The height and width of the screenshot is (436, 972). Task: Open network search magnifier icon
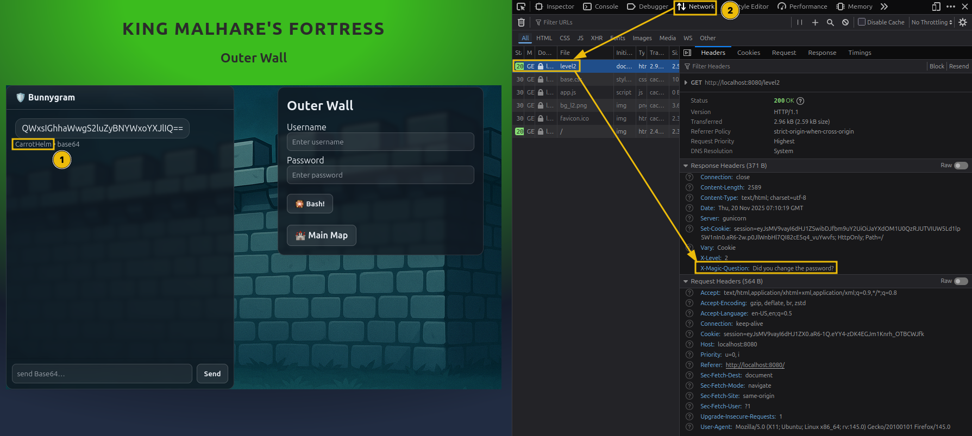[830, 22]
